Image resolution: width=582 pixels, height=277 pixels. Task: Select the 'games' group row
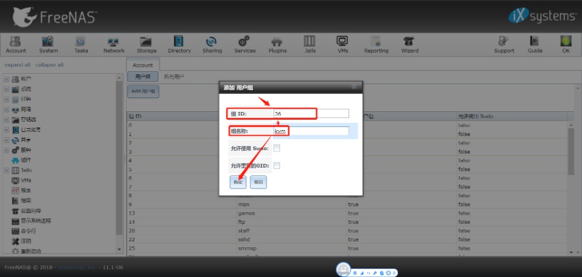coord(348,213)
